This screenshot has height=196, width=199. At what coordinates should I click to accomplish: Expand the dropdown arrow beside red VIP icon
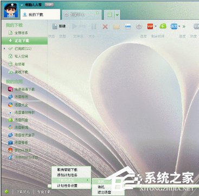click(x=156, y=27)
